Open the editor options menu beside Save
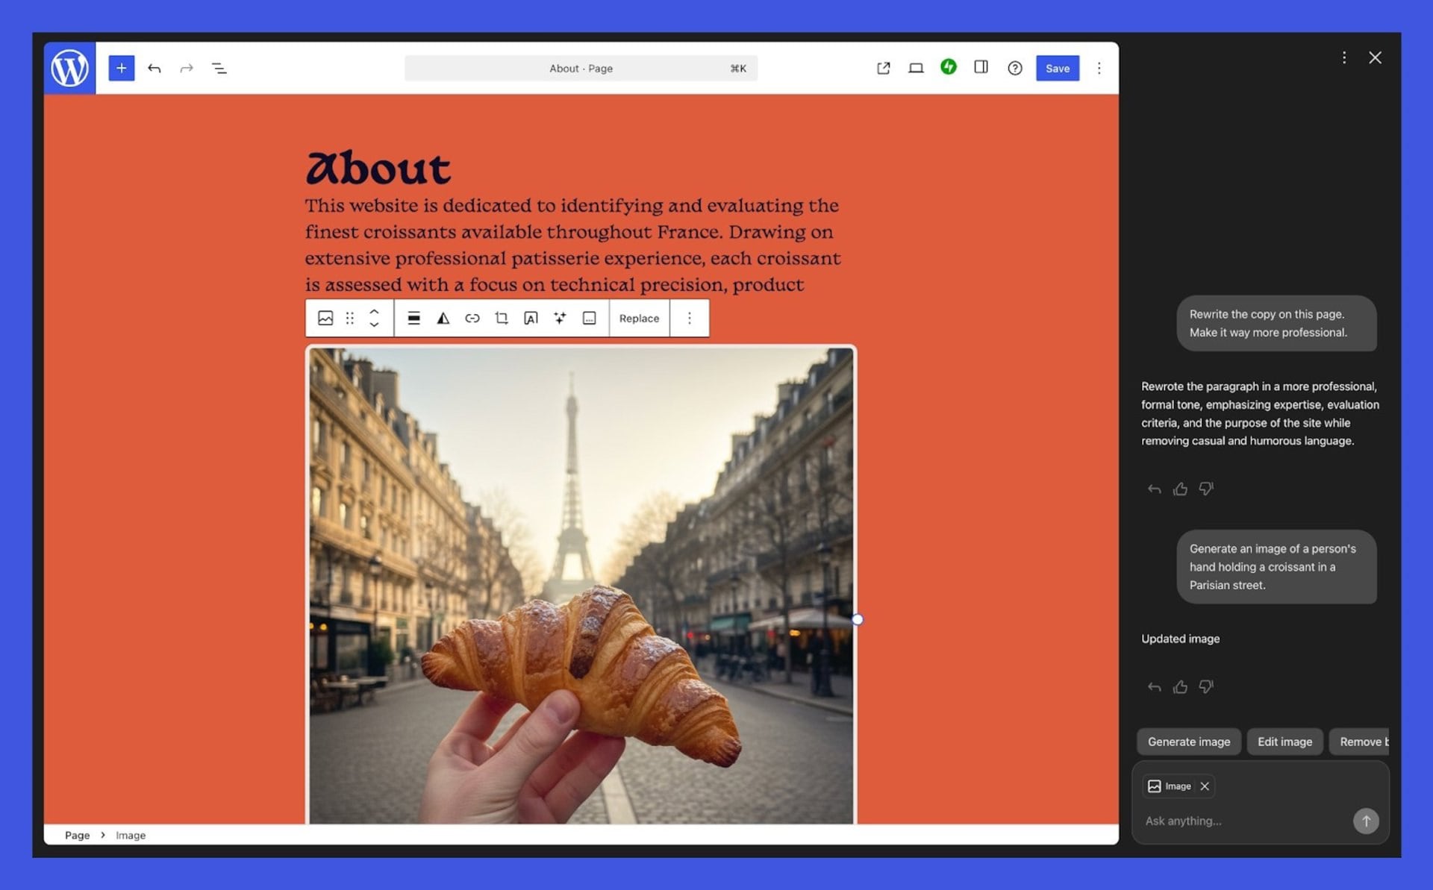 tap(1099, 68)
